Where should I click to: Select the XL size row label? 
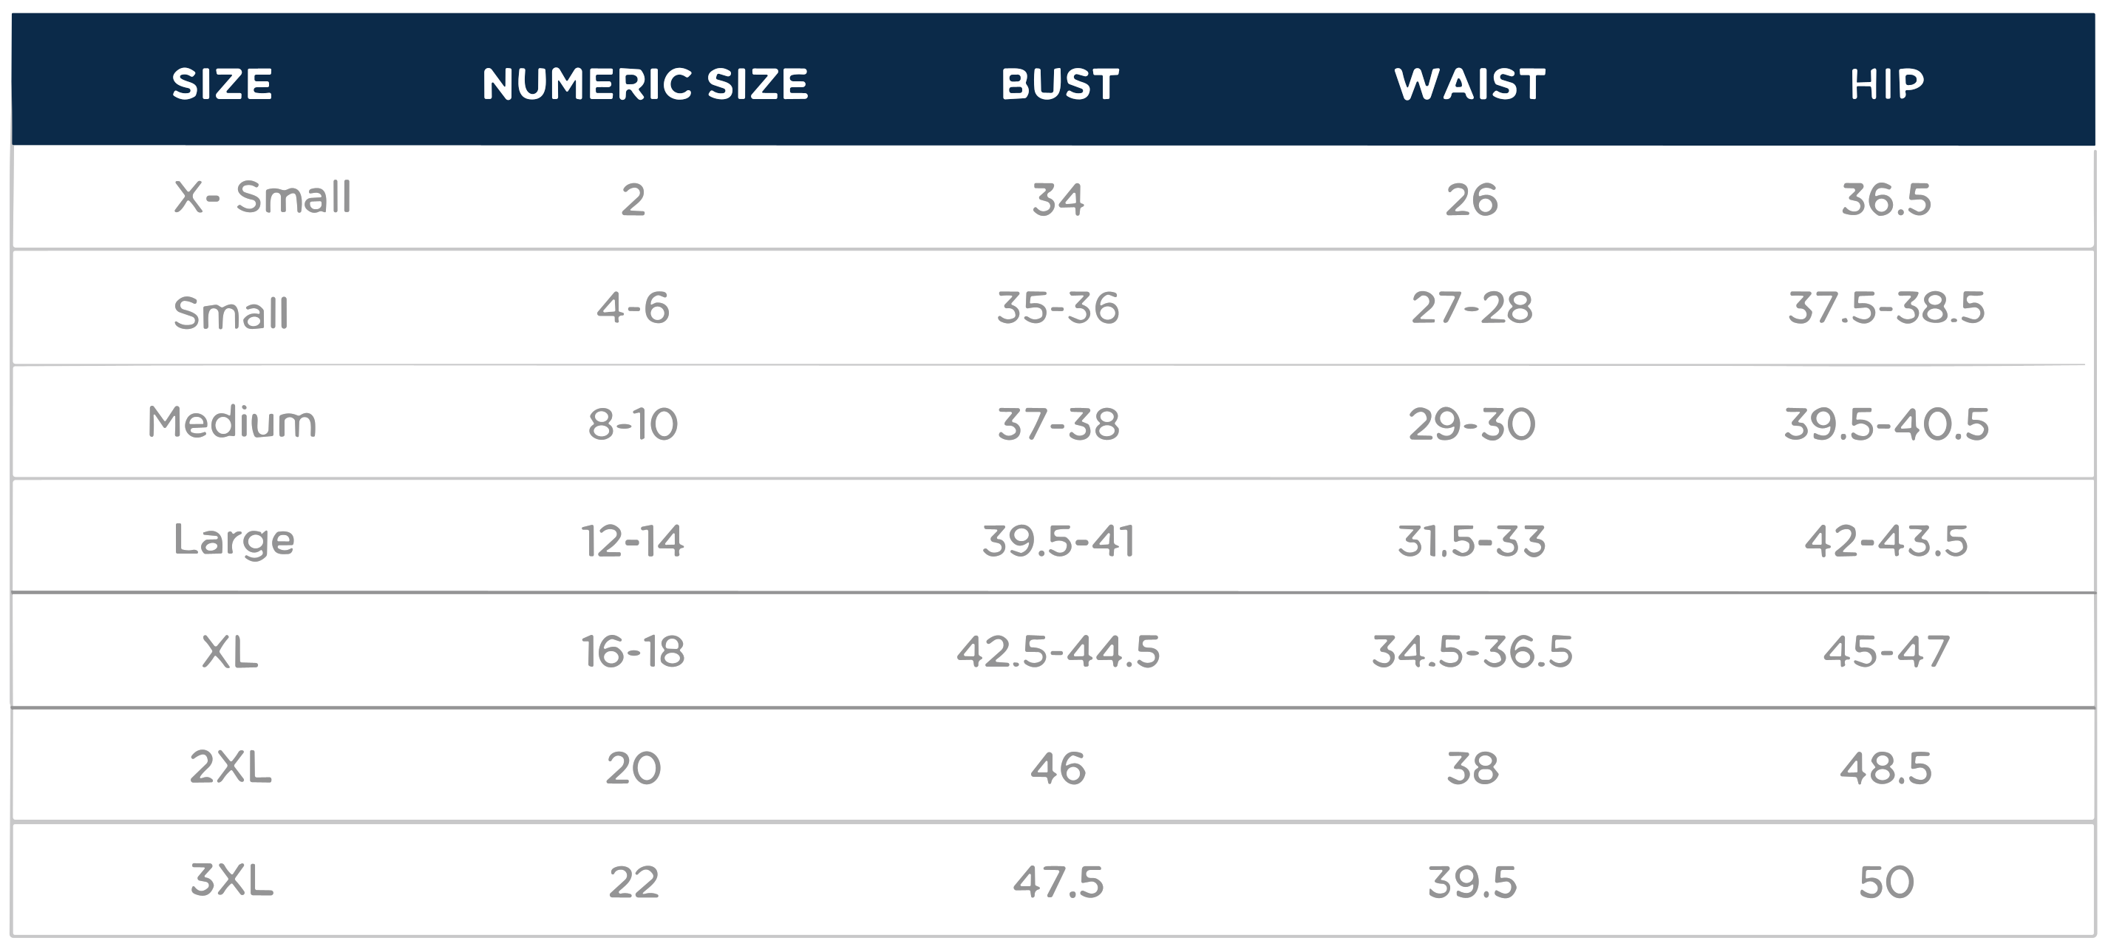tap(230, 653)
